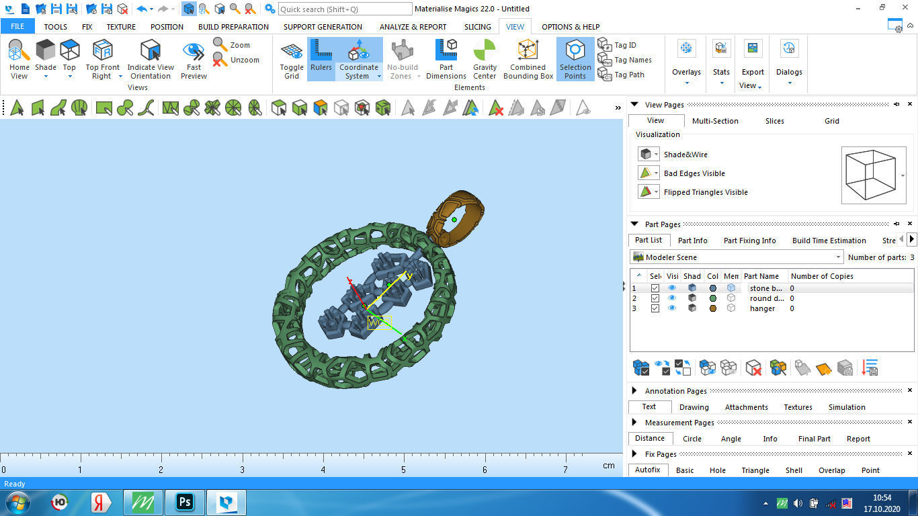Click Unload Selected Parts icon with red X

click(x=753, y=368)
